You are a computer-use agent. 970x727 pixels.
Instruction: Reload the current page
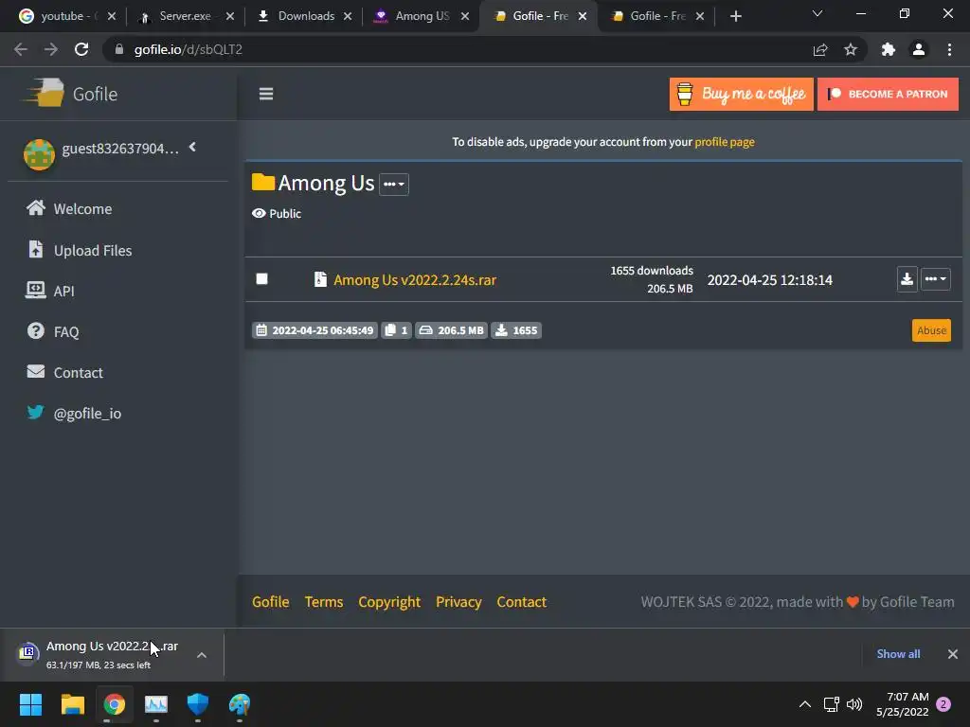[81, 49]
